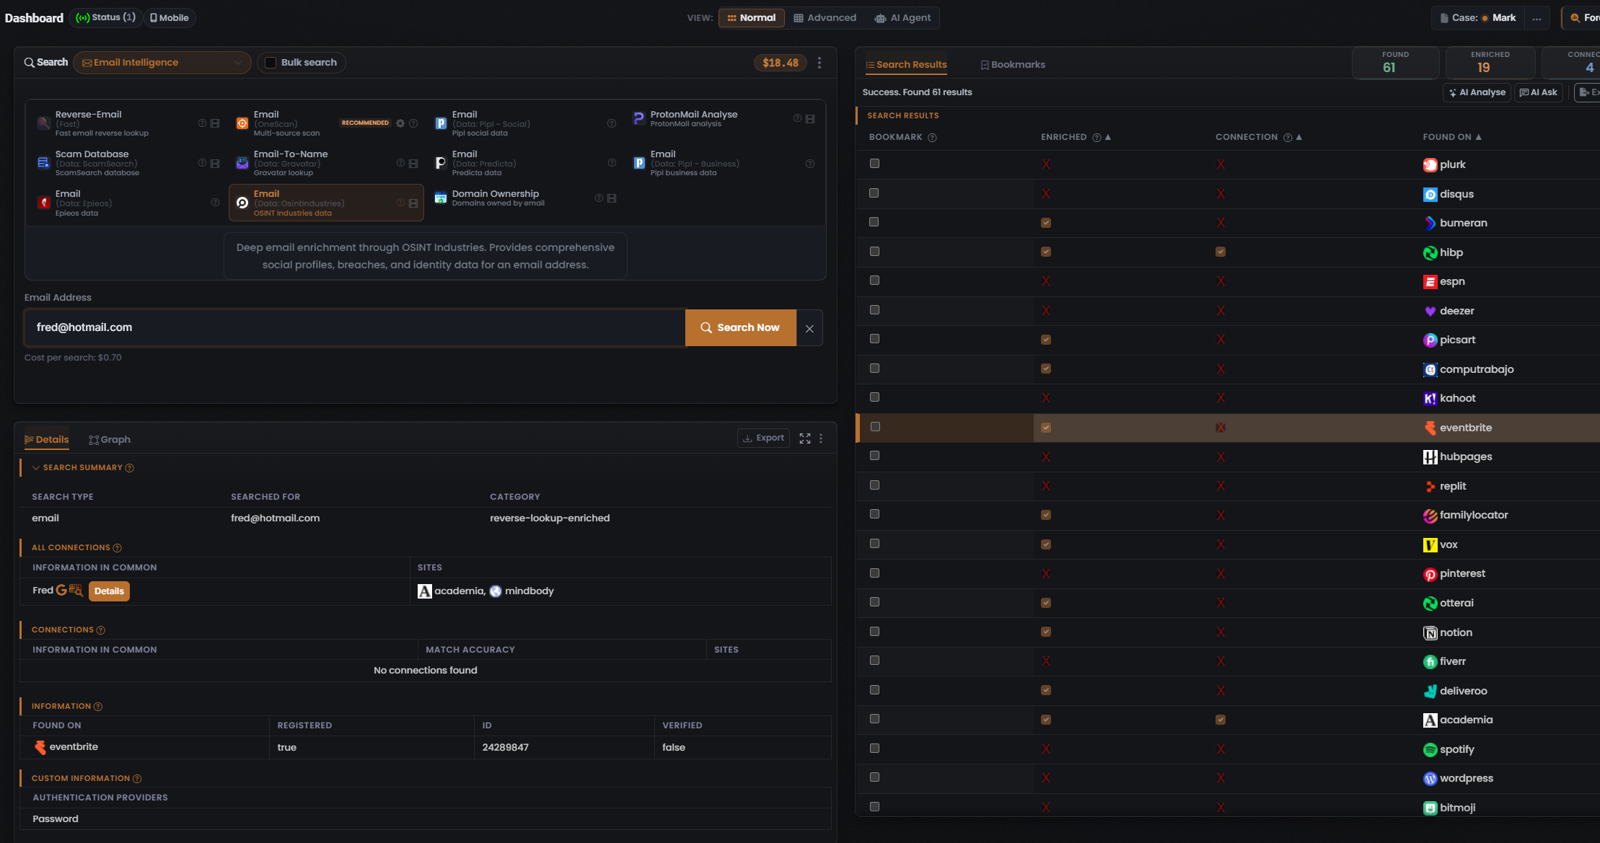Open Details for the Fred connection
Viewport: 1600px width, 843px height.
[x=109, y=591]
